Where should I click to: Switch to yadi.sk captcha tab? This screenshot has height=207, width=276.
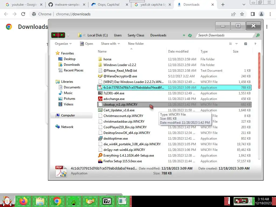pos(153,5)
